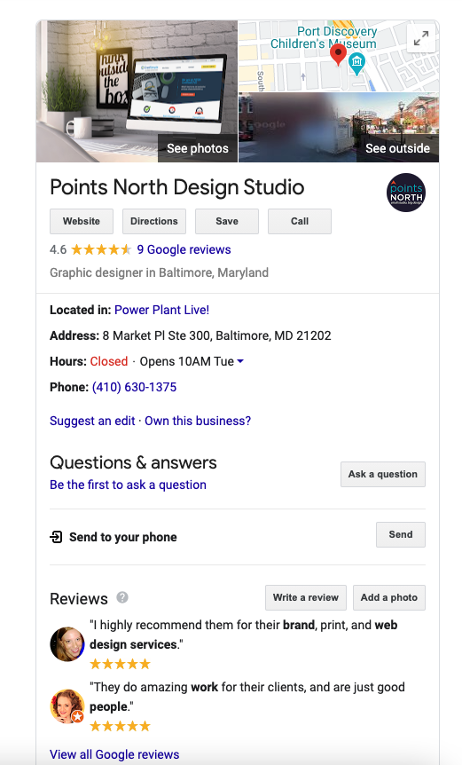462x765 pixels.
Task: Click the Points North Design Studio title
Action: point(176,187)
